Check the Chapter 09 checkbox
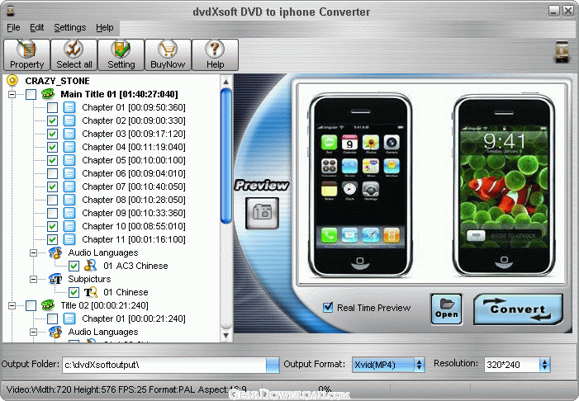 click(52, 213)
